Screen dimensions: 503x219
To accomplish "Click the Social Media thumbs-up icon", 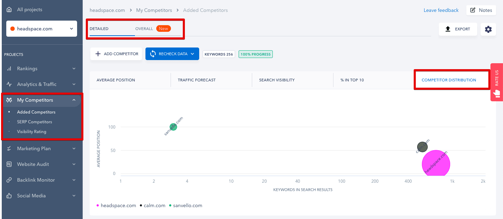I will point(9,196).
